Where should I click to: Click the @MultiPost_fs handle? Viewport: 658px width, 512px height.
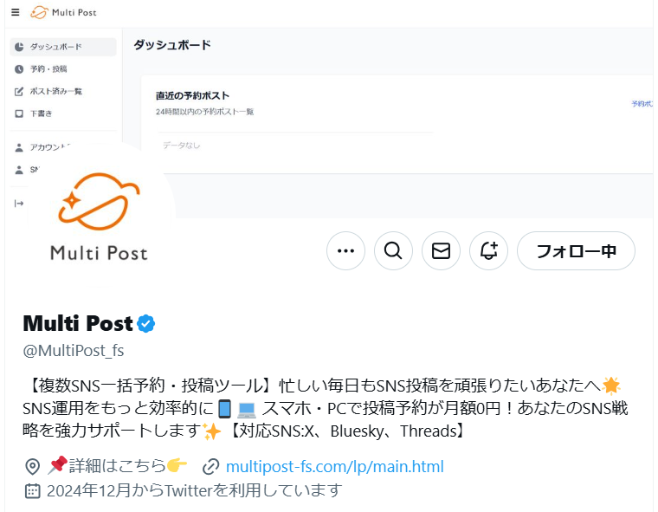point(74,350)
